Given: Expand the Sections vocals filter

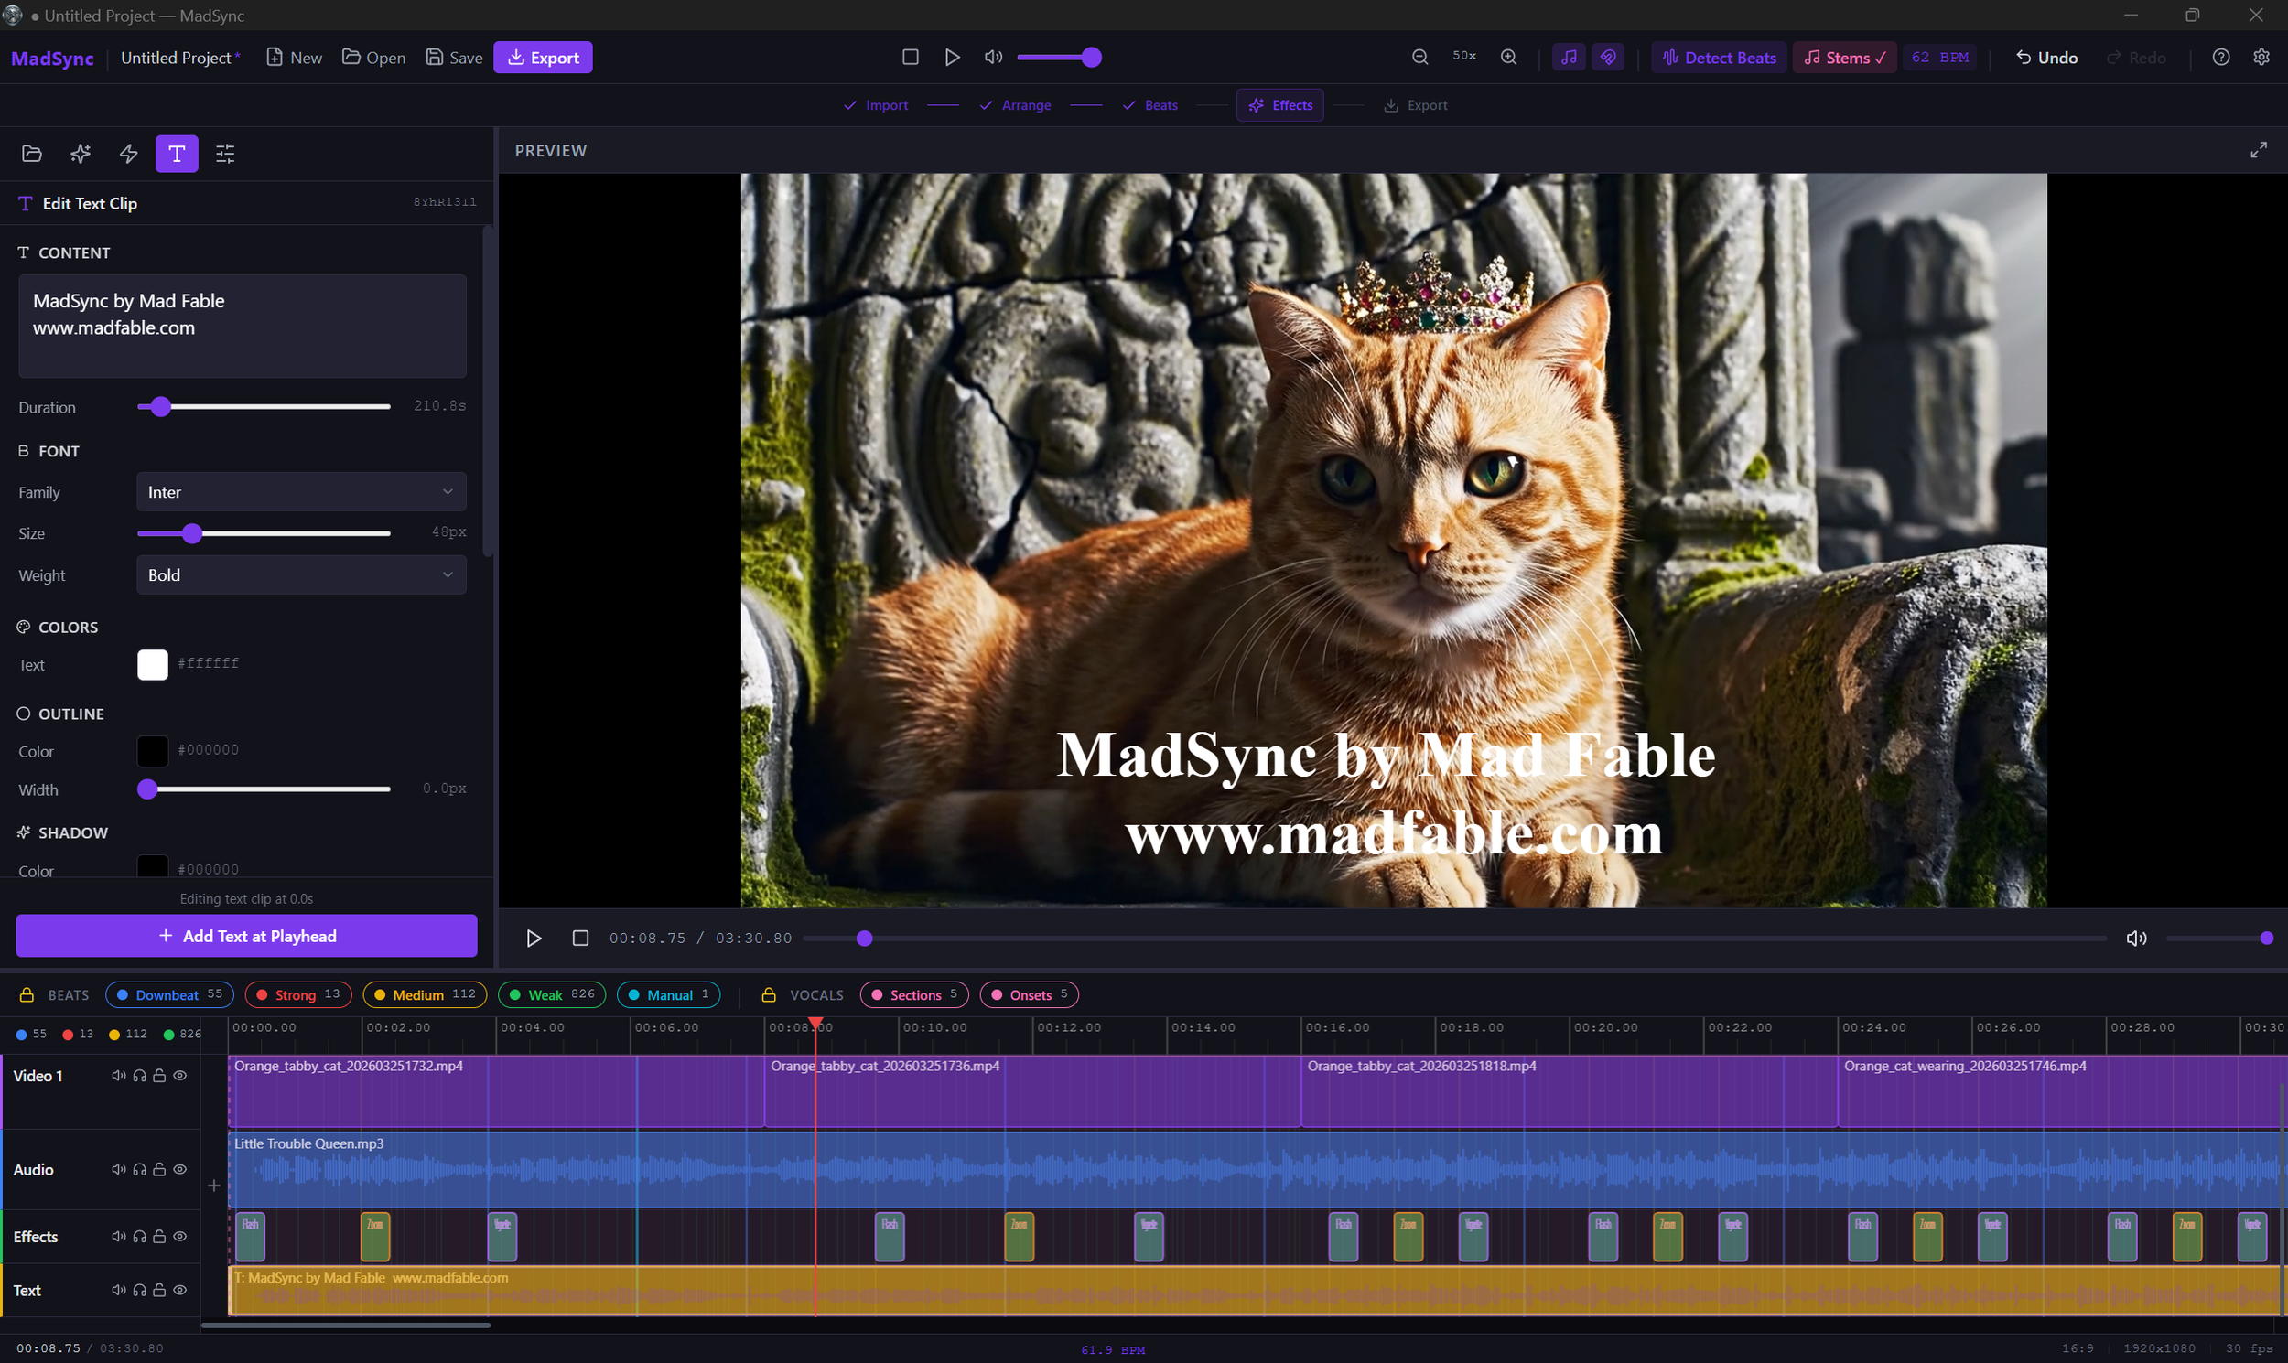Looking at the screenshot, I should [913, 994].
